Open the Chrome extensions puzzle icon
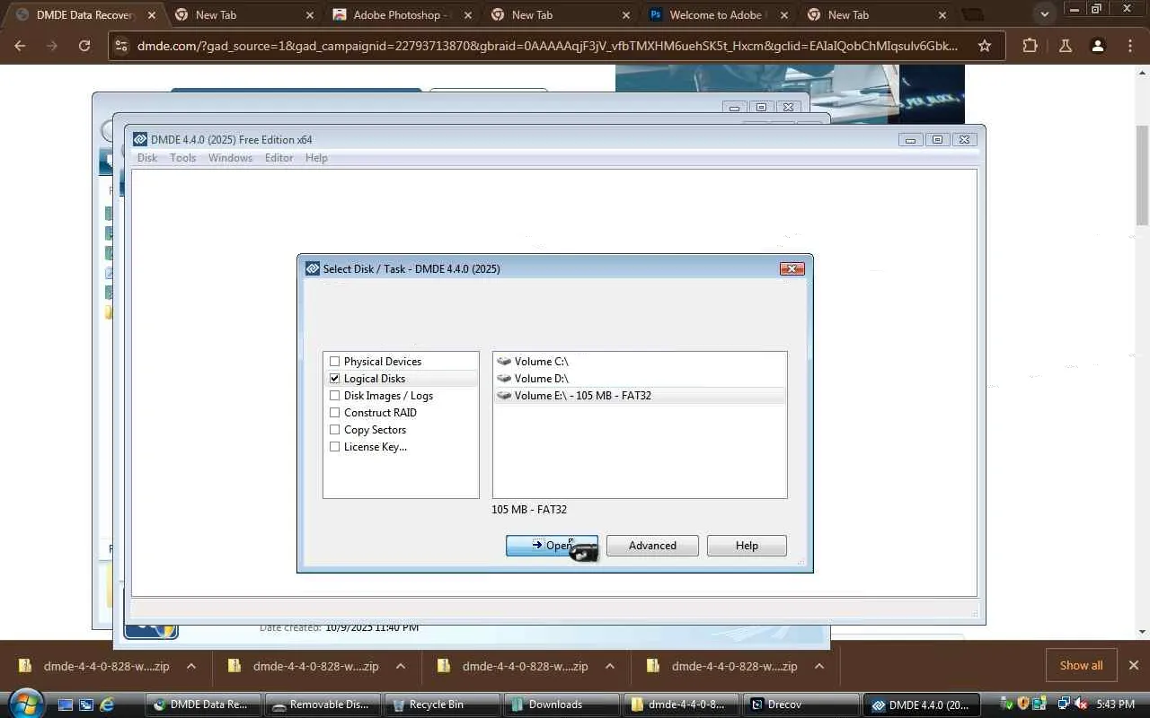The width and height of the screenshot is (1150, 718). [x=1030, y=46]
